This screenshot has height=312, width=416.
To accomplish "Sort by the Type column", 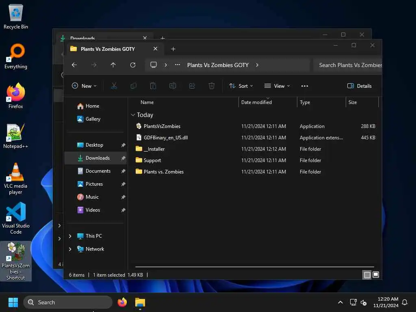I will tap(305, 102).
